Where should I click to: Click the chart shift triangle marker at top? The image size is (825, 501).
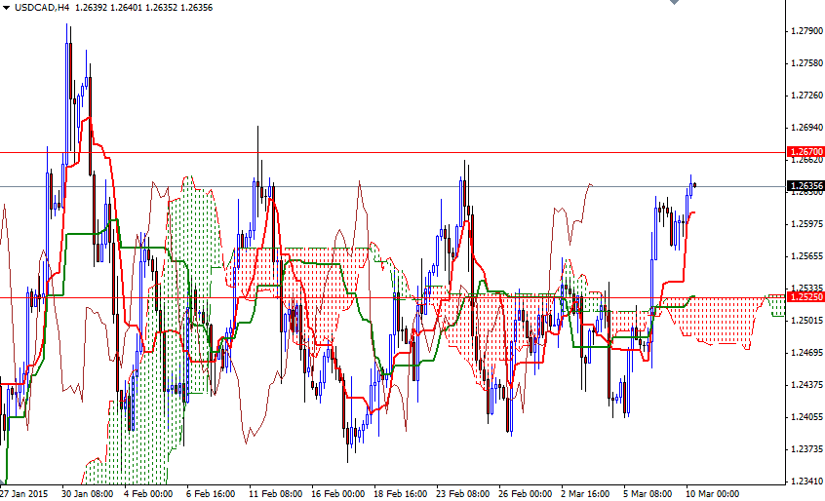pos(674,2)
